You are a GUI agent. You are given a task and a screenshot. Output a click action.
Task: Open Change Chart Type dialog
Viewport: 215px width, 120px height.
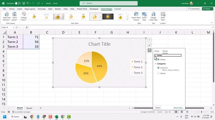pos(154,16)
